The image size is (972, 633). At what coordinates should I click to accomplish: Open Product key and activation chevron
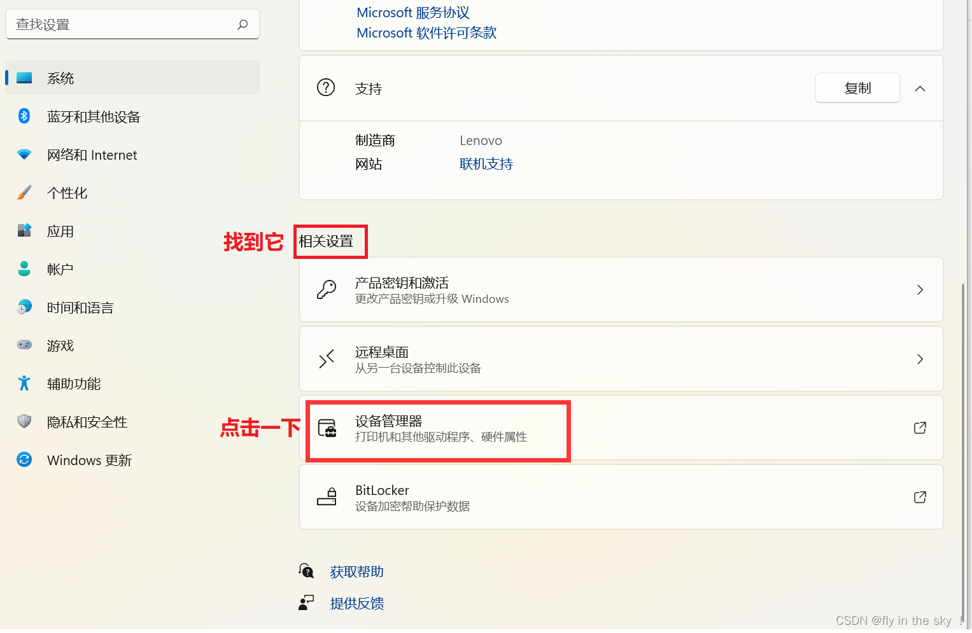point(920,290)
